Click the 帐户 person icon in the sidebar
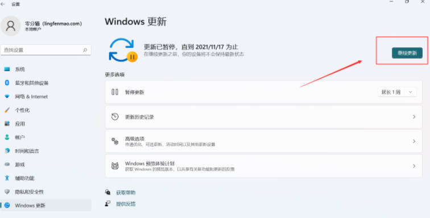This screenshot has width=430, height=218. click(7, 137)
